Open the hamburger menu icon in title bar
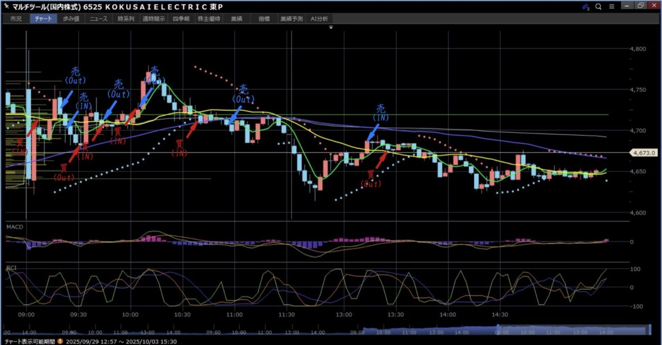 tap(611, 6)
